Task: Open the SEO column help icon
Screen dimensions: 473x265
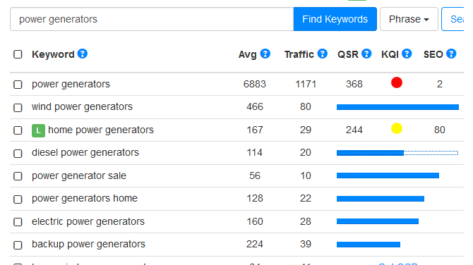Action: tap(451, 54)
